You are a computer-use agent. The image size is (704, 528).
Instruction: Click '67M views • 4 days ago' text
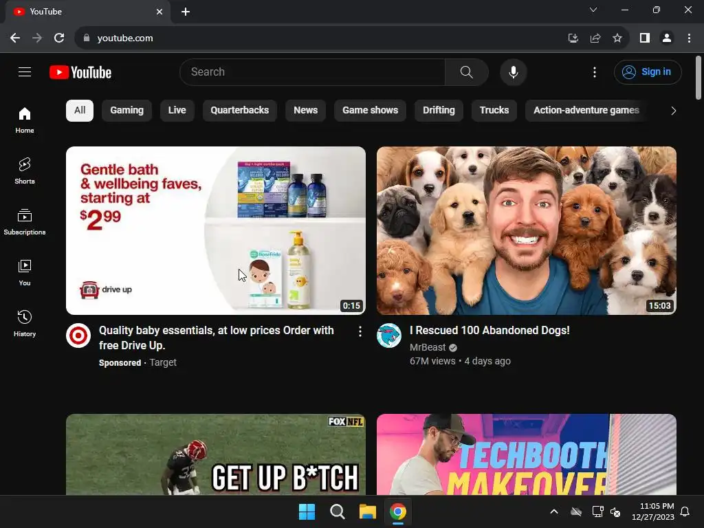(460, 361)
